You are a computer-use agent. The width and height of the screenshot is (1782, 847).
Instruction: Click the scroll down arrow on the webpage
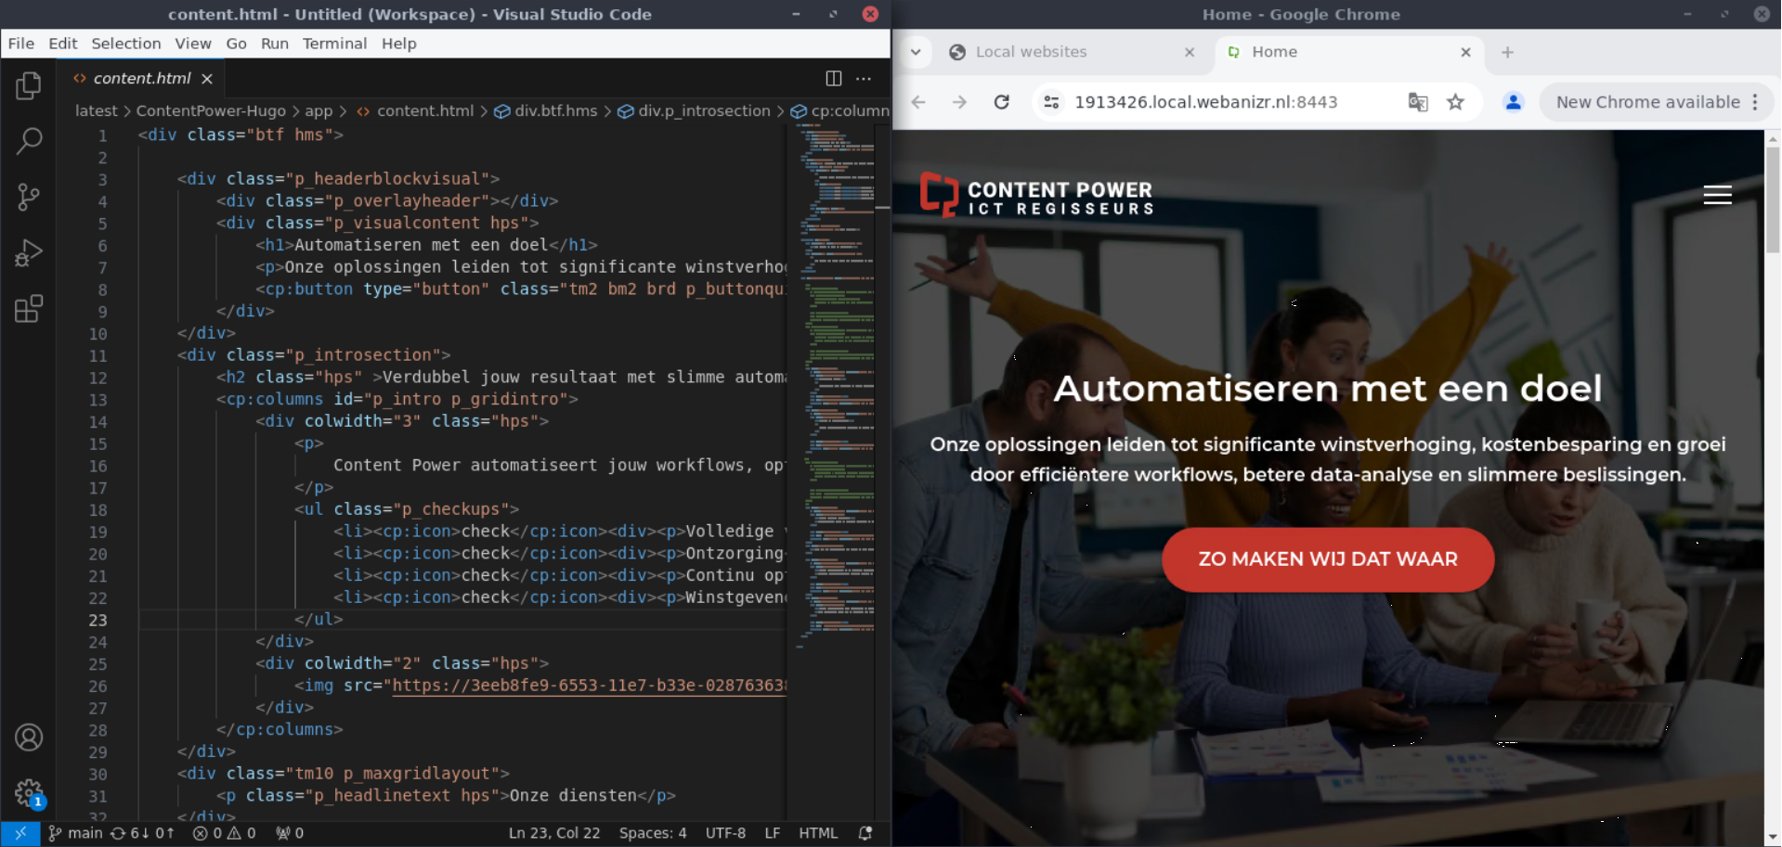coord(1773,839)
